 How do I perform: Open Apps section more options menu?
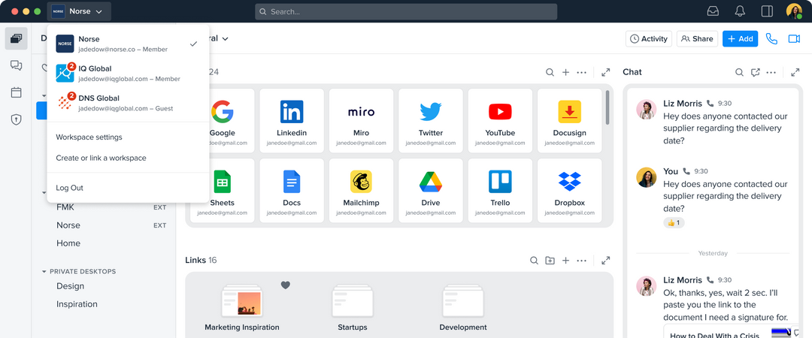click(x=581, y=72)
